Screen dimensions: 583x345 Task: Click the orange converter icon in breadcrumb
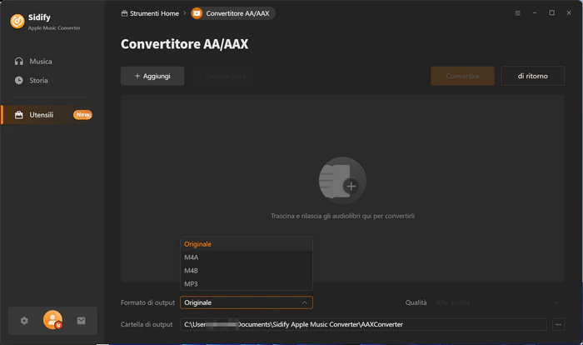pyautogui.click(x=197, y=13)
